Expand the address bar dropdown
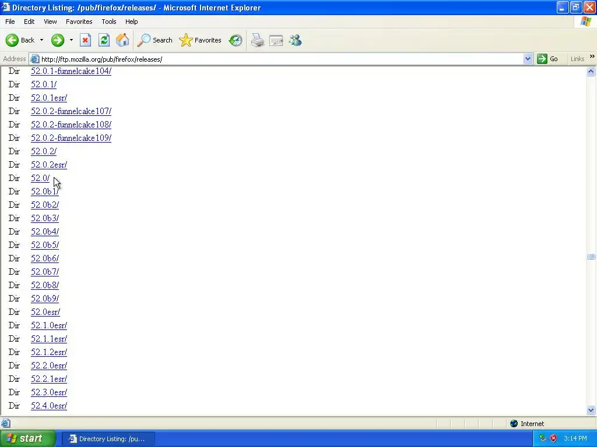The height and width of the screenshot is (447, 597). (x=528, y=59)
